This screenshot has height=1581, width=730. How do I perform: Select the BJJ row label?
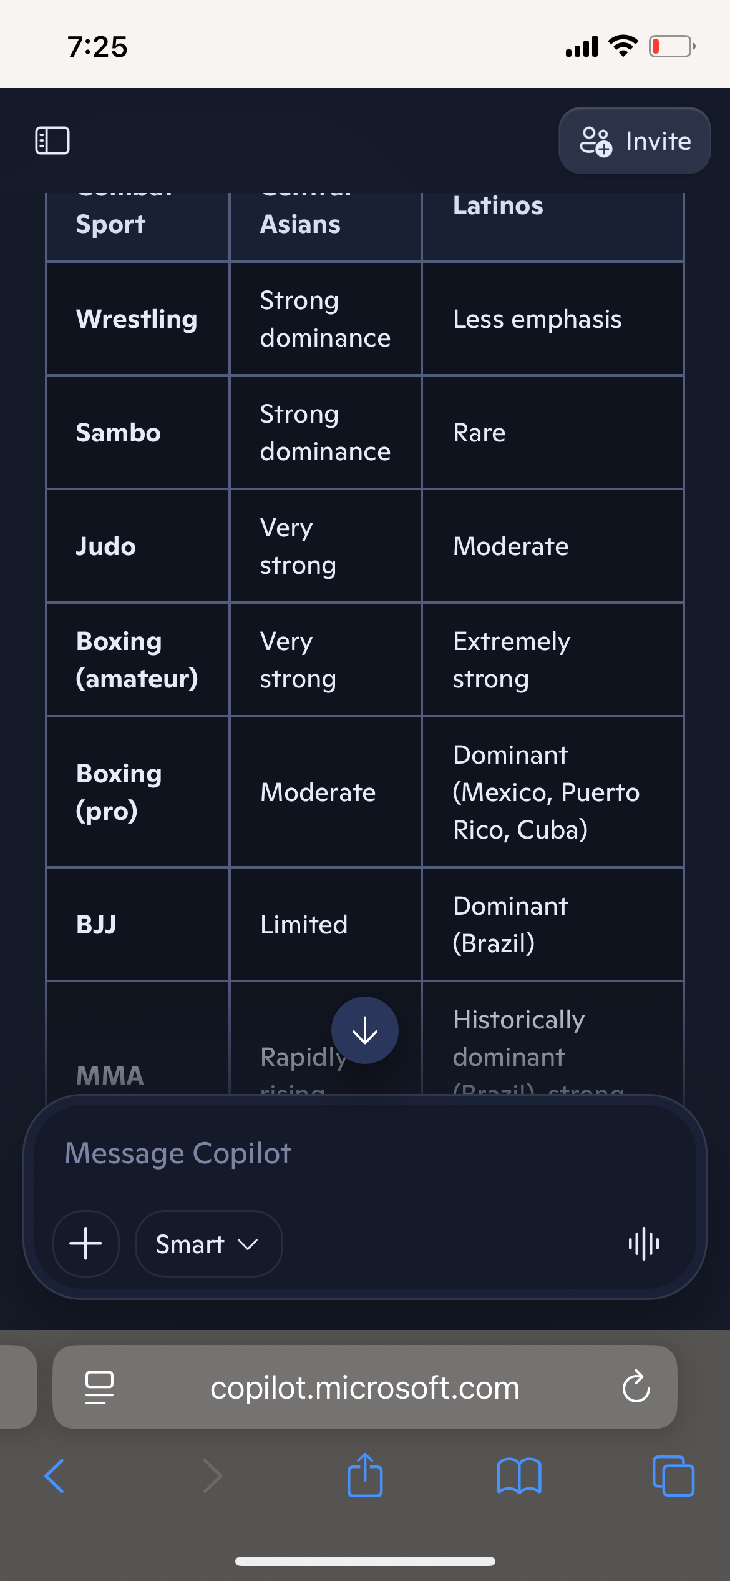pos(97,925)
